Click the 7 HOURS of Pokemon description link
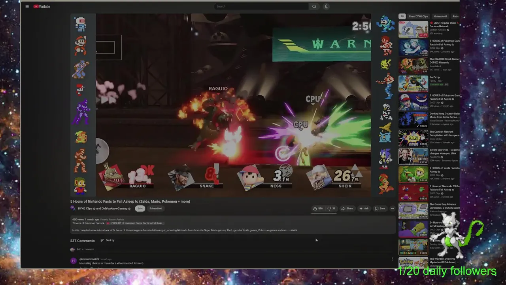This screenshot has width=506, height=285. point(134,223)
